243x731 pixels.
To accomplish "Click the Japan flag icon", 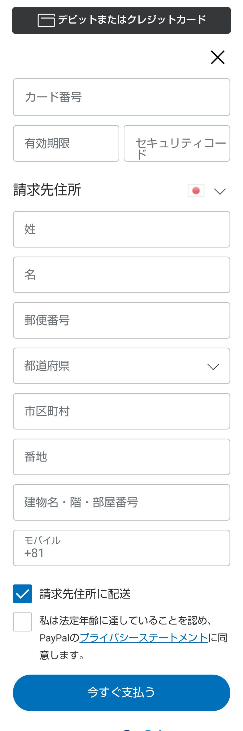I will (x=196, y=190).
